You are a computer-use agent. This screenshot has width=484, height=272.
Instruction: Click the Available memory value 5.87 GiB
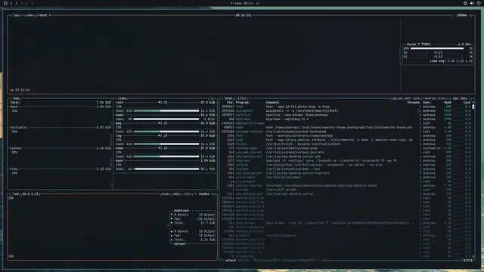[104, 128]
